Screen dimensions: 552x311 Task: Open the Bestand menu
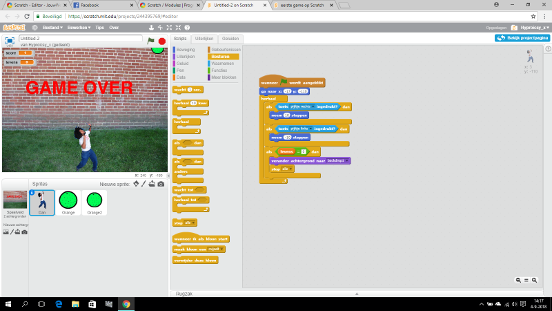pos(52,28)
